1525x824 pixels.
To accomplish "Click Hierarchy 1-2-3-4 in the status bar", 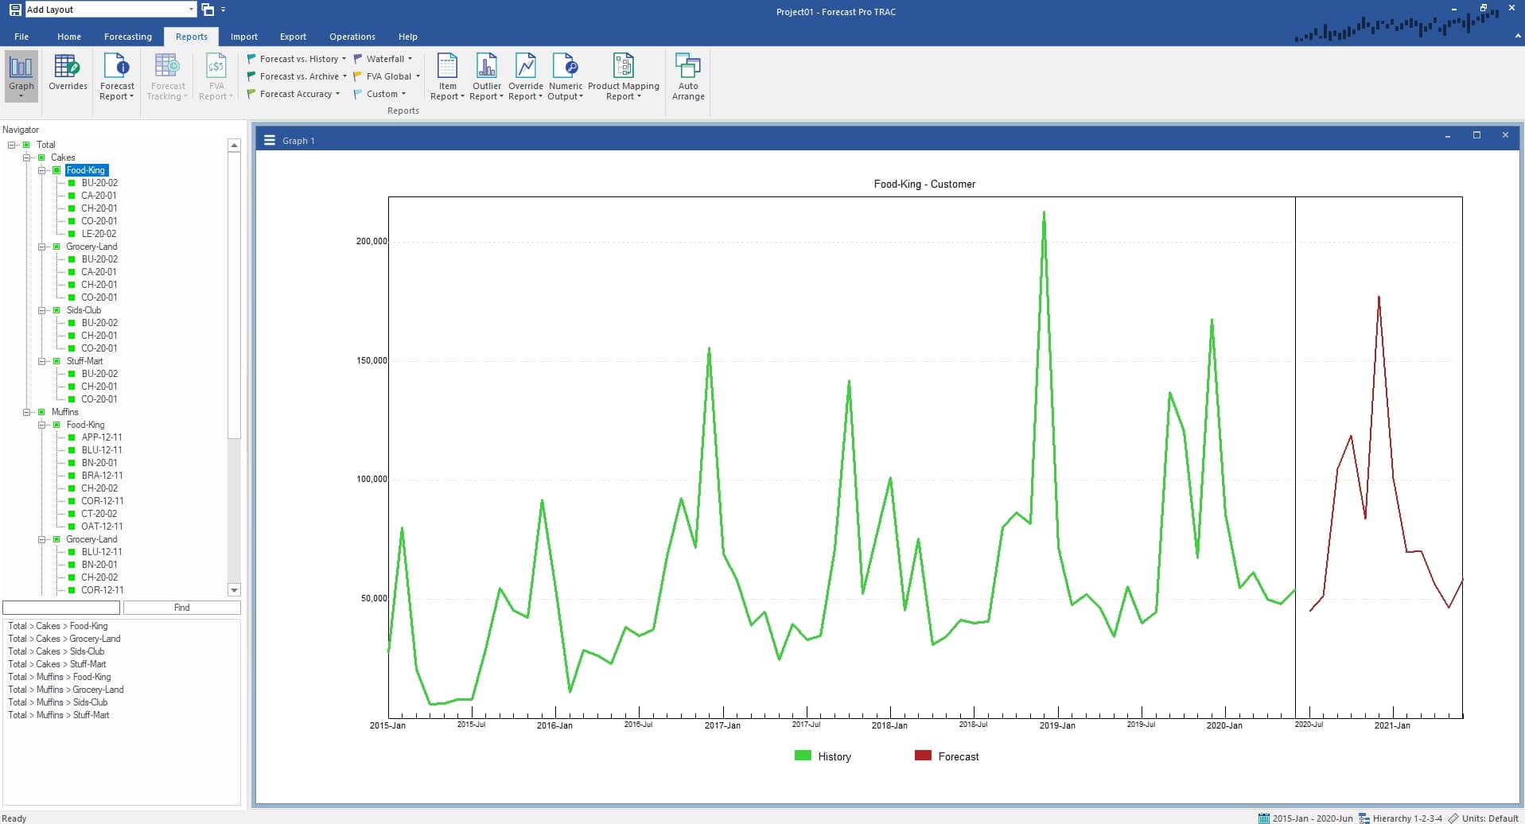I will [1410, 818].
